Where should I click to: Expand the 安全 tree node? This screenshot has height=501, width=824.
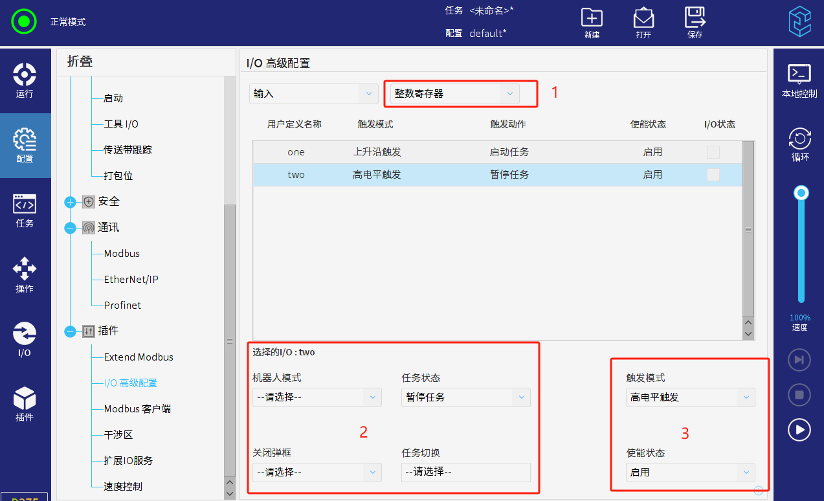click(71, 202)
